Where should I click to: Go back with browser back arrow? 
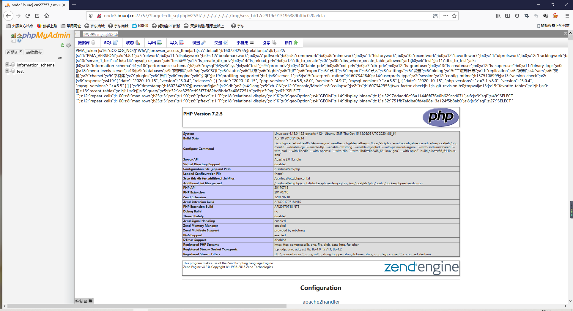click(8, 16)
